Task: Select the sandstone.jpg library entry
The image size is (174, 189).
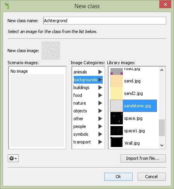Action: pyautogui.click(x=134, y=106)
